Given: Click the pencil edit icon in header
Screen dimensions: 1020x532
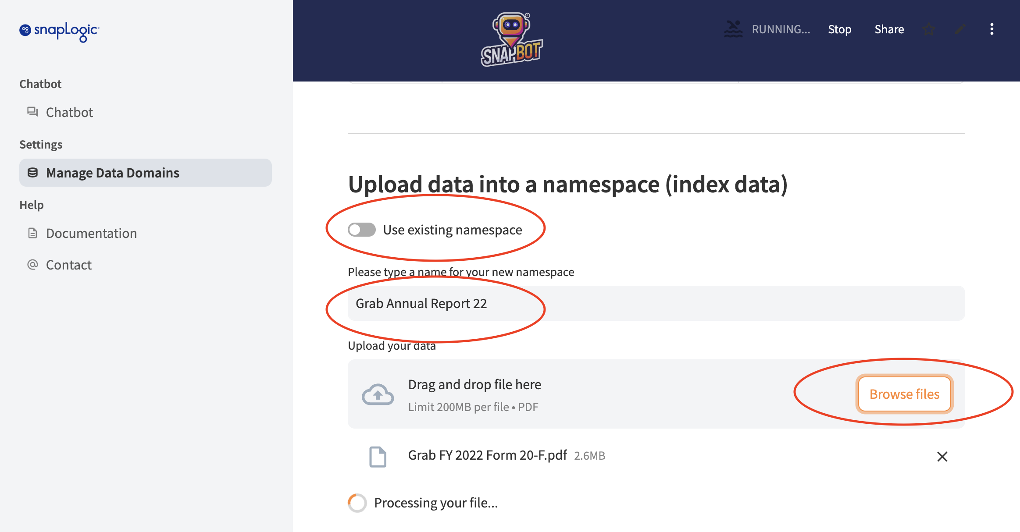Looking at the screenshot, I should tap(960, 29).
